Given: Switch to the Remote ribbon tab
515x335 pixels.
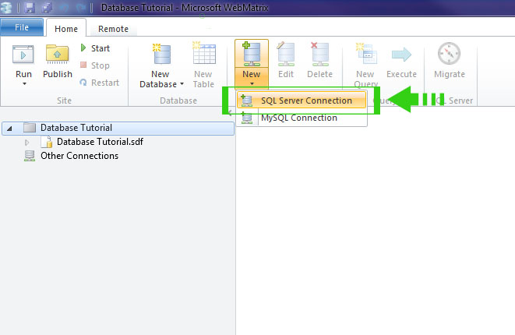Looking at the screenshot, I should [x=113, y=29].
